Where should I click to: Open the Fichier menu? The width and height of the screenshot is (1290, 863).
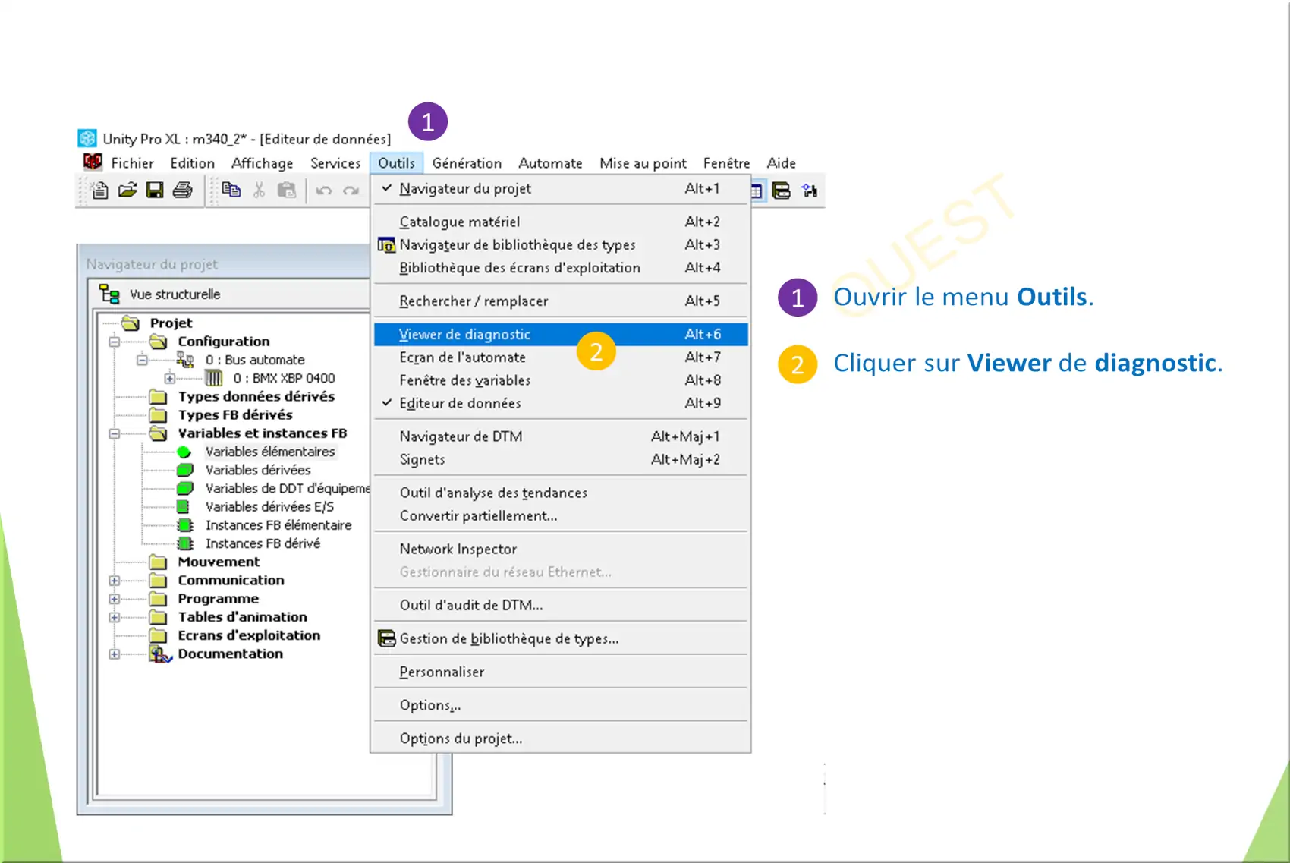click(x=132, y=163)
